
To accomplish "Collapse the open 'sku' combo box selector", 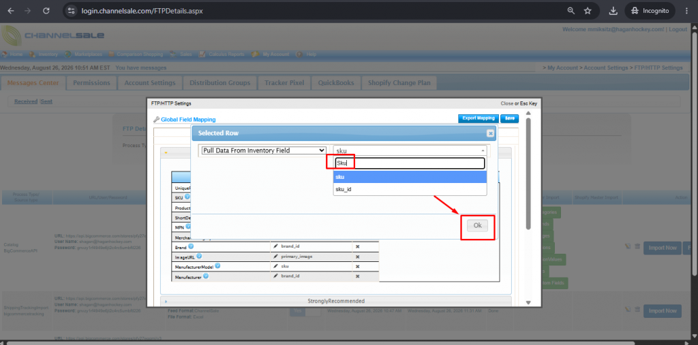I will coord(410,150).
